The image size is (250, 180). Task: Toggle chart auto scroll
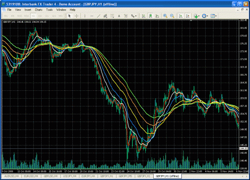click(x=181, y=16)
